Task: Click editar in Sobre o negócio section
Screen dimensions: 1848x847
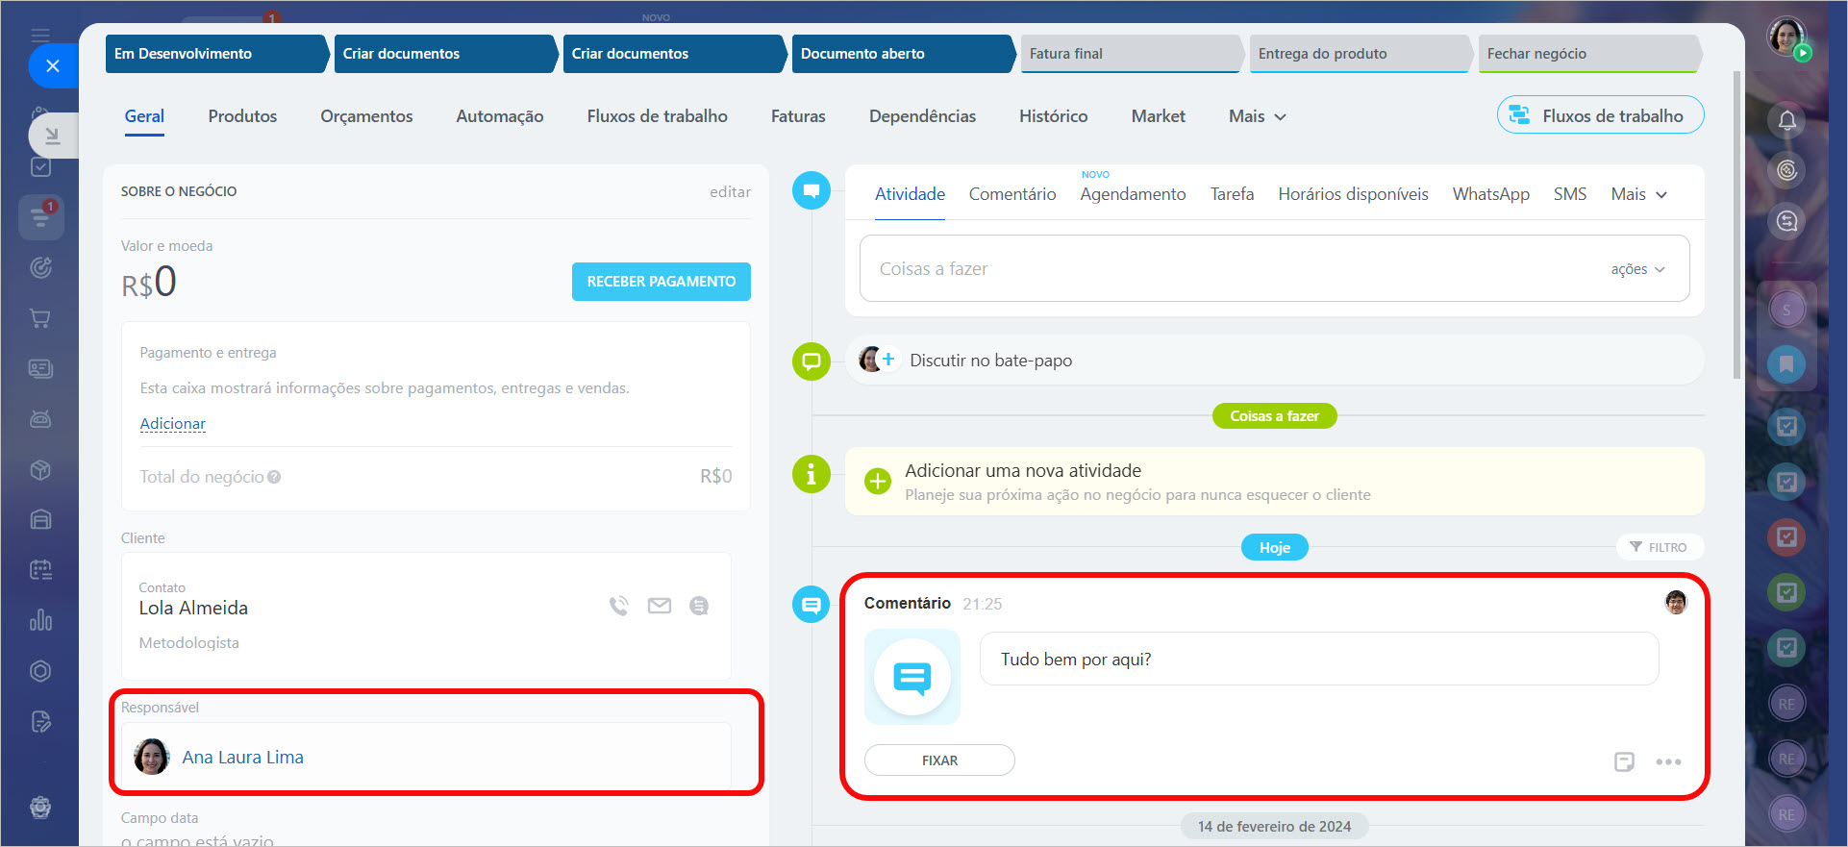Action: pos(730,192)
